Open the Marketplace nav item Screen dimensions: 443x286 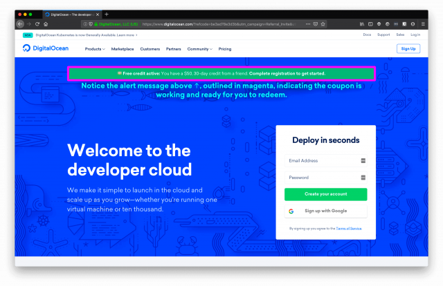click(x=123, y=49)
